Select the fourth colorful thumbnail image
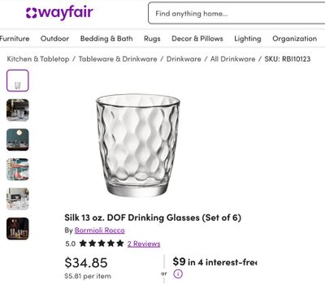Image resolution: width=325 pixels, height=297 pixels. coord(18,170)
